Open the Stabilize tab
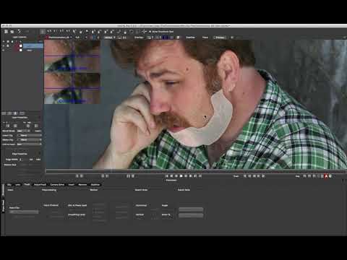Screen dimensions: 347x260 click(95, 185)
